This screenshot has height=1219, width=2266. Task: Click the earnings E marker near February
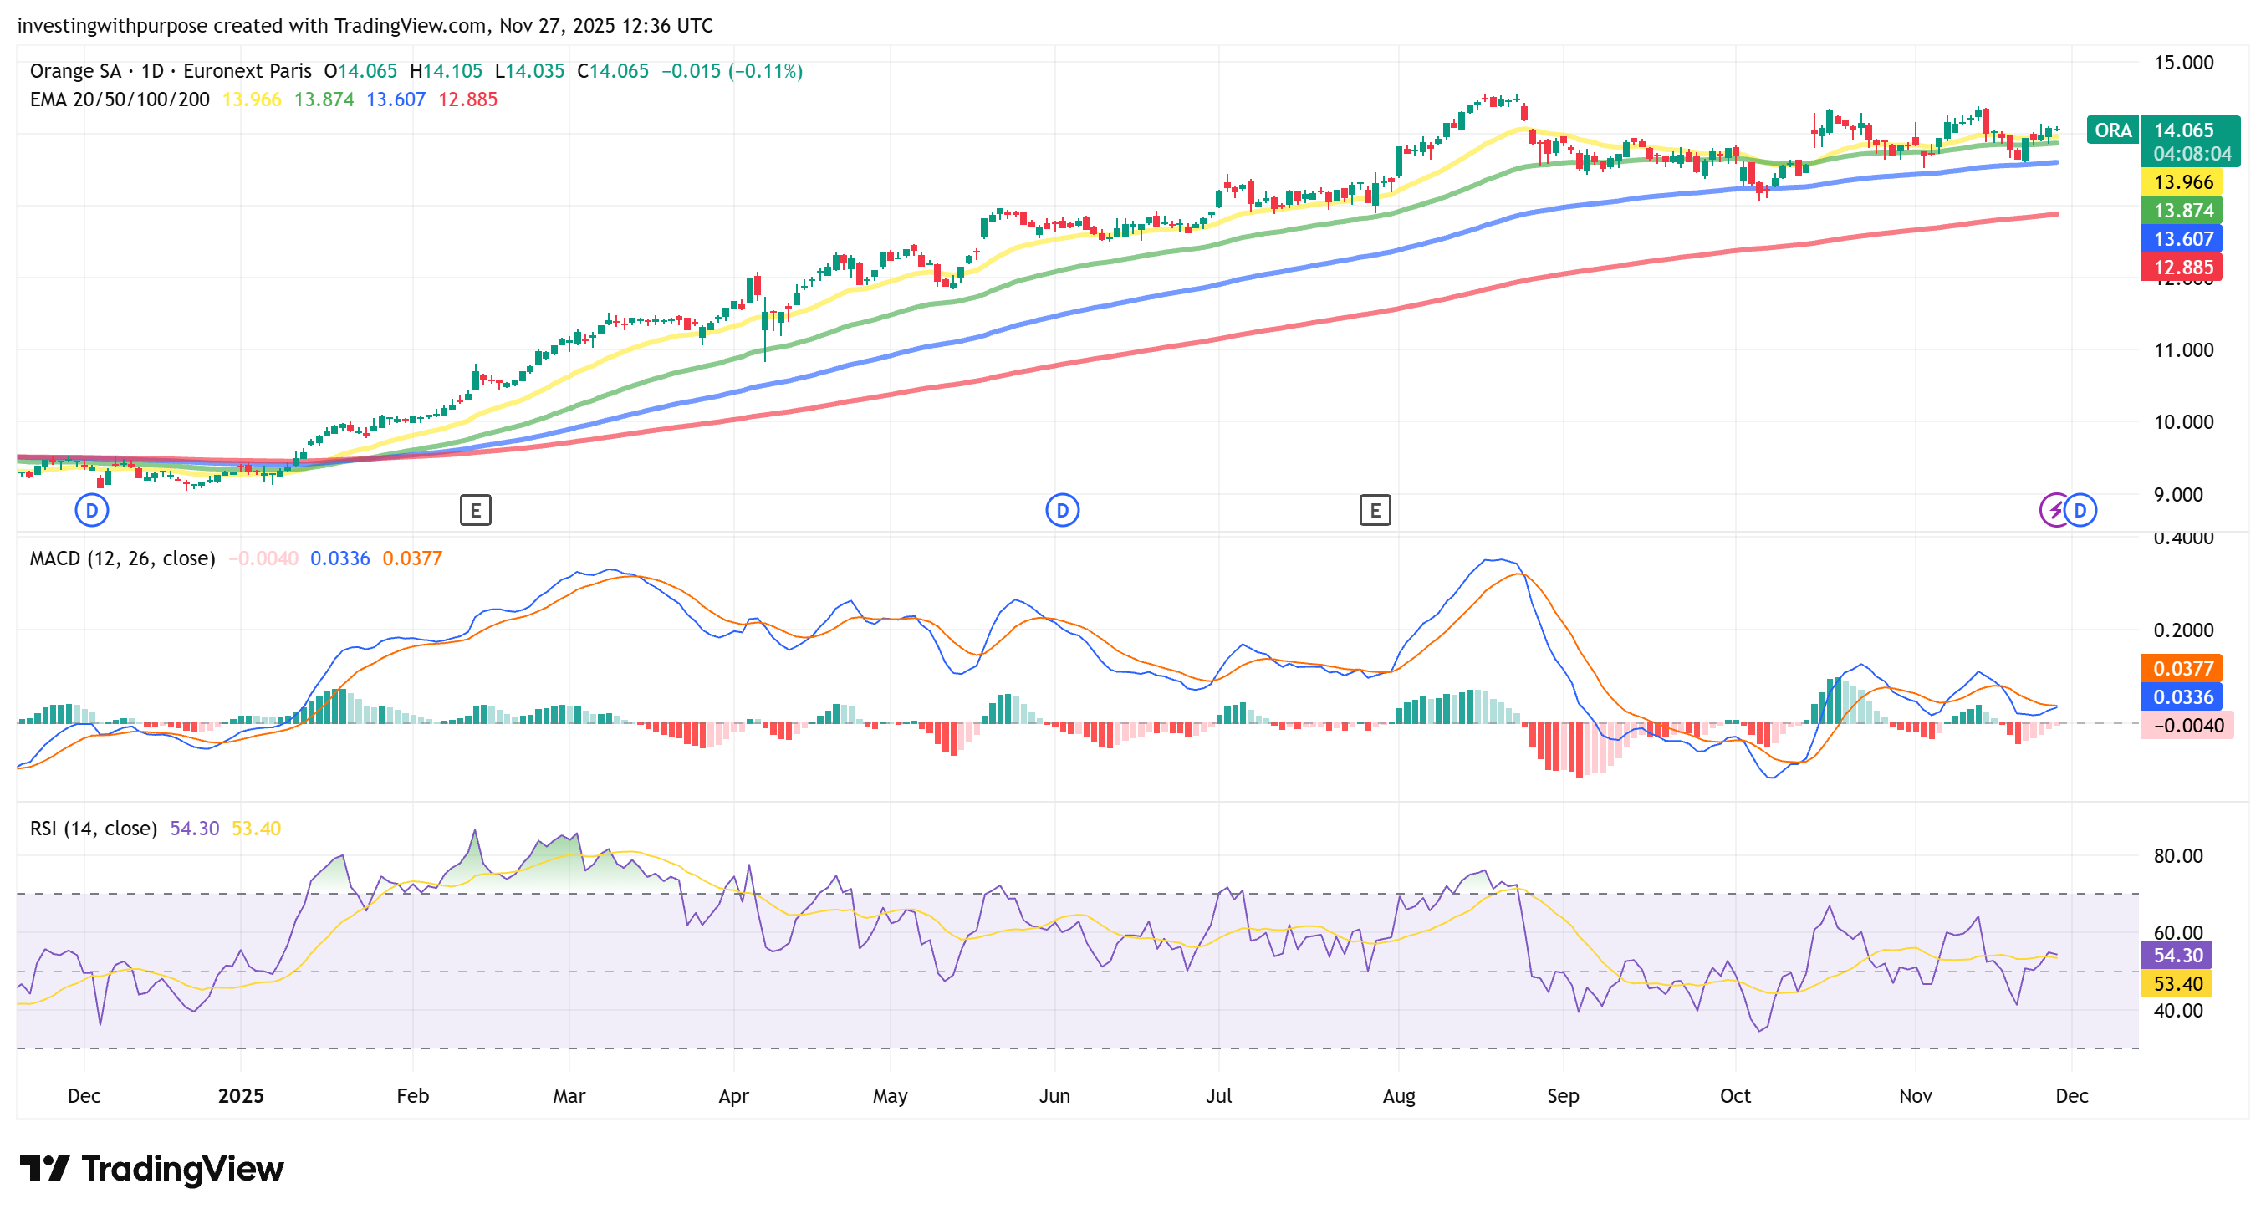point(475,510)
